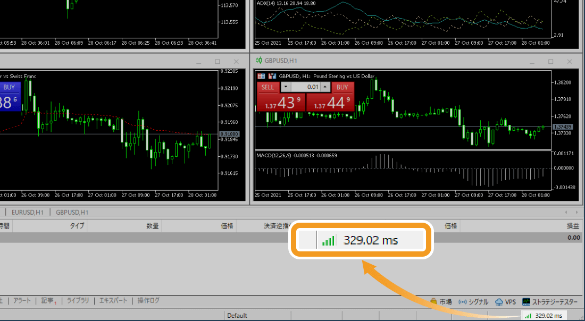Increase lot volume with the up arrow
This screenshot has width=585, height=321.
click(324, 87)
